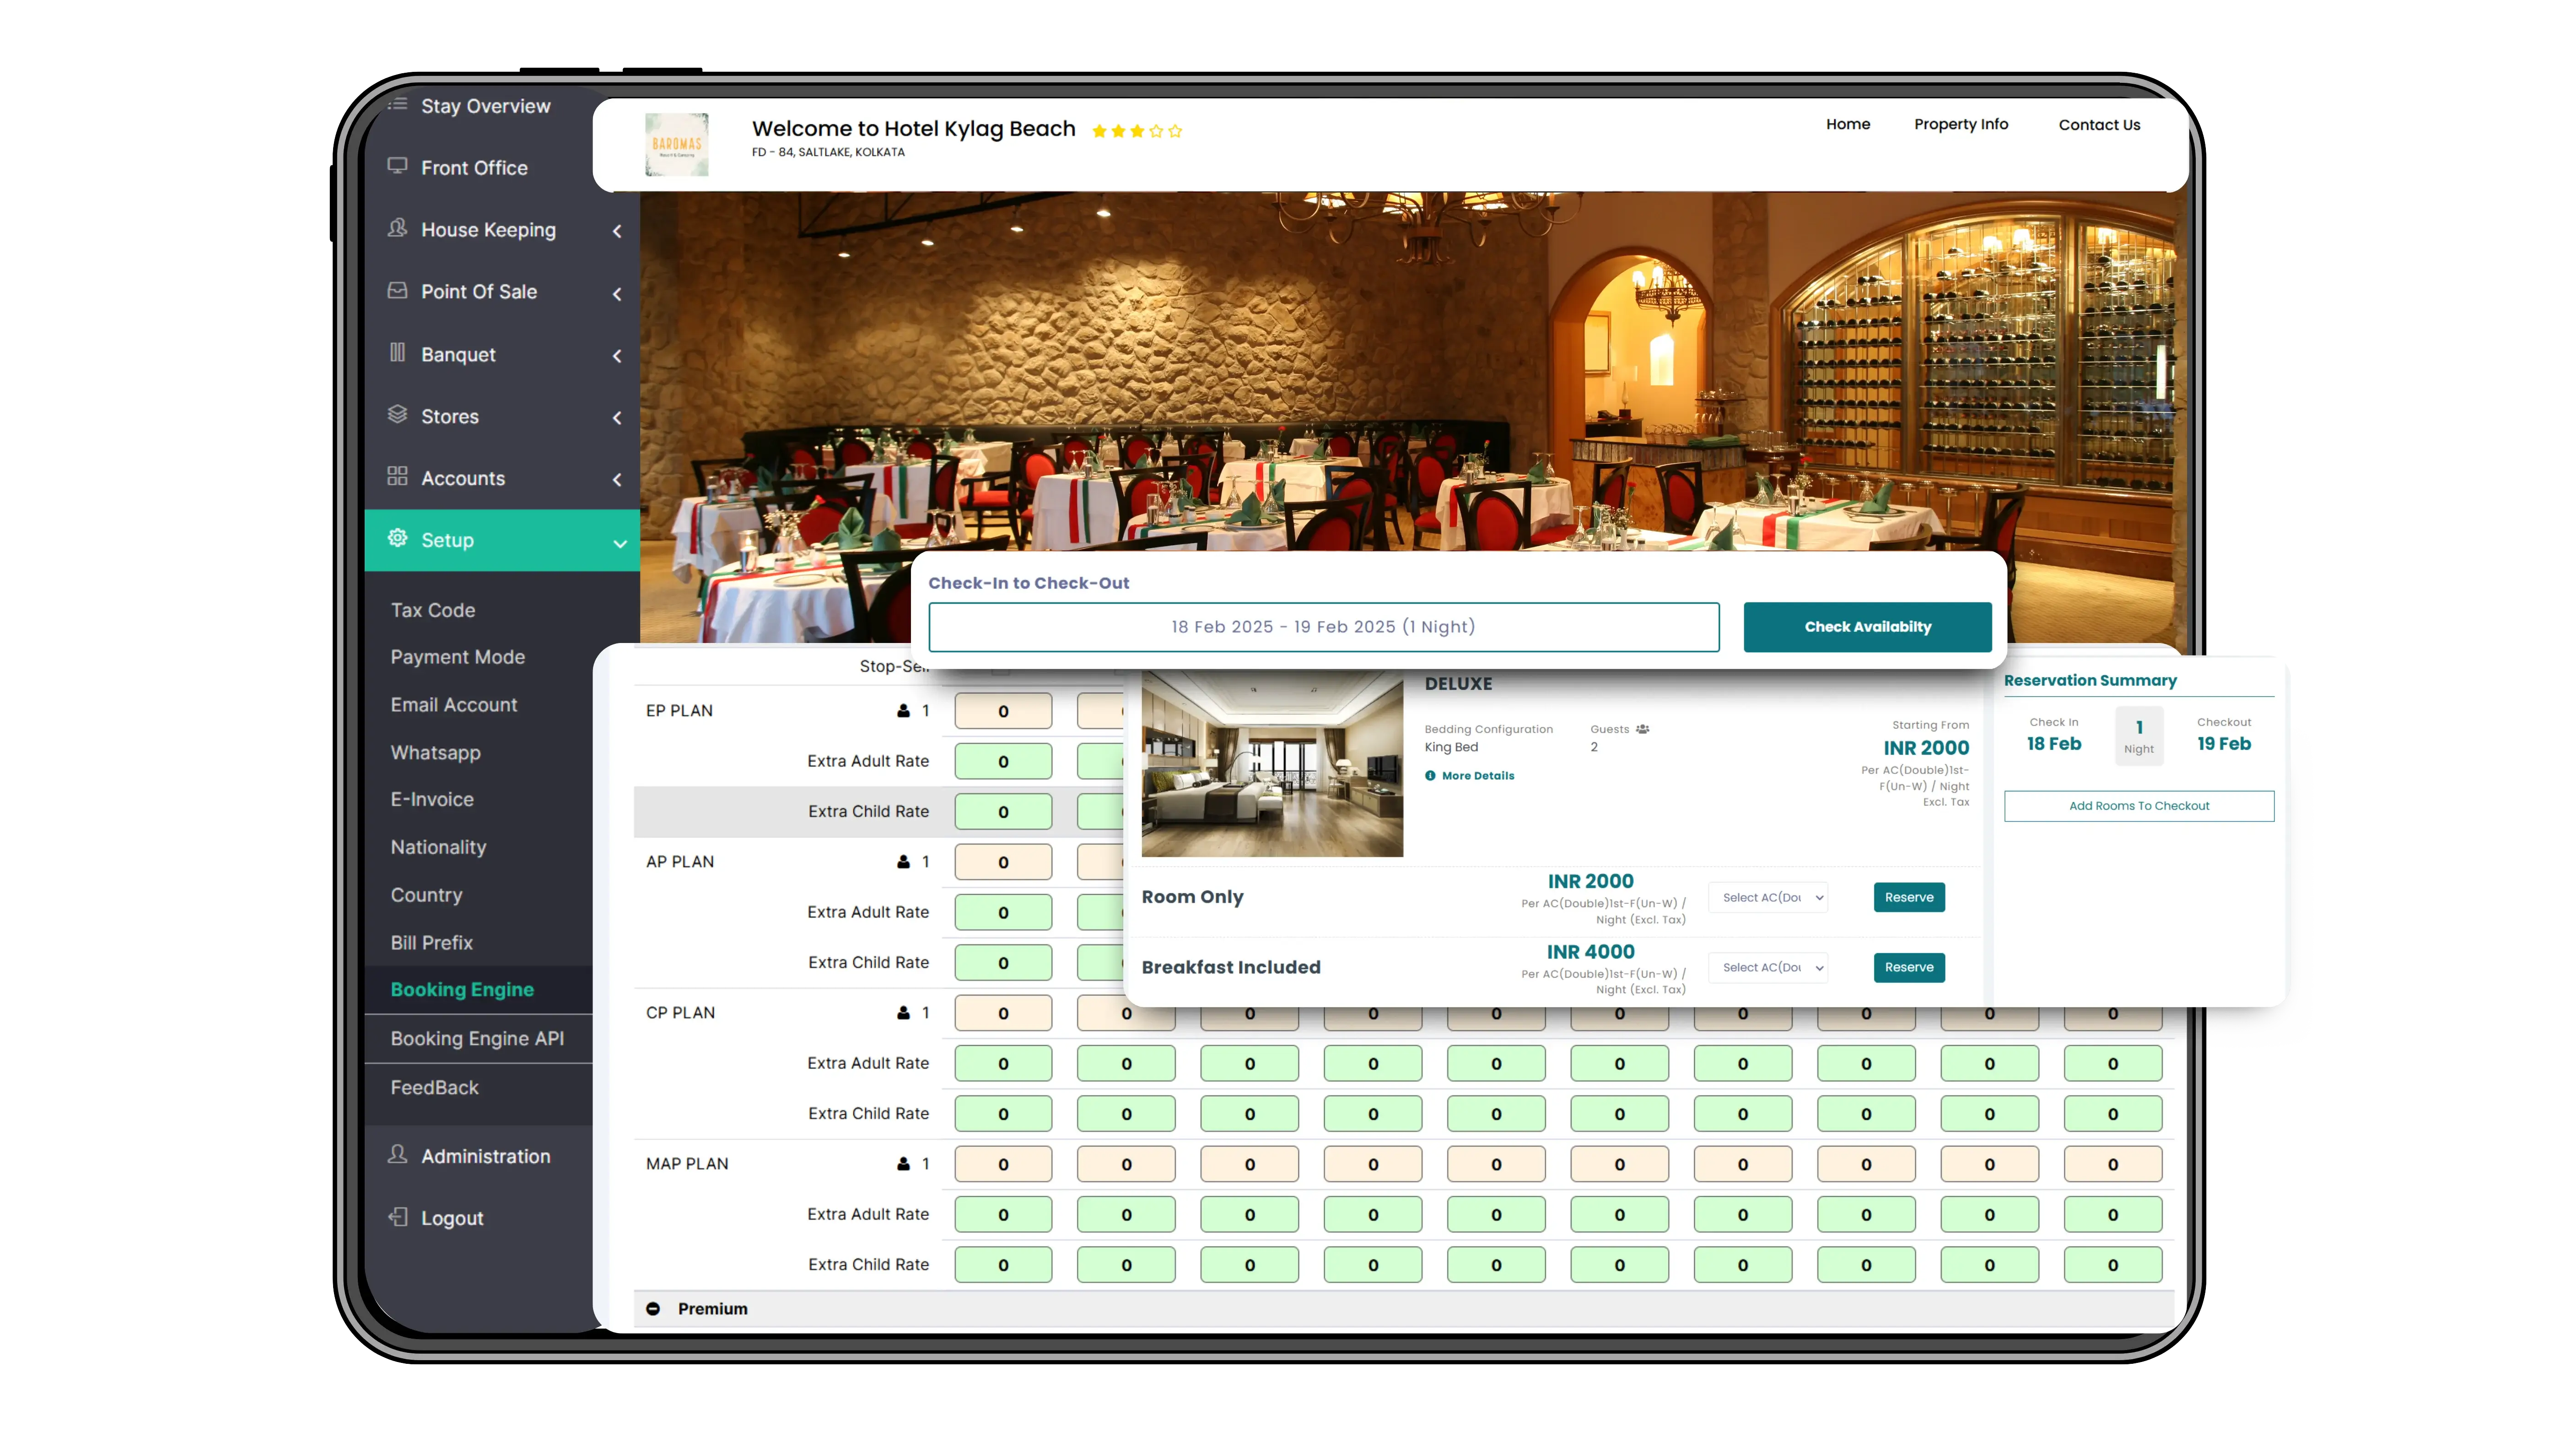
Task: Click the Stores layers icon
Action: click(x=397, y=414)
